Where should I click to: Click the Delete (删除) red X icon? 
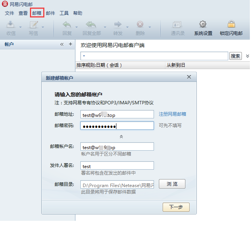tap(140, 24)
